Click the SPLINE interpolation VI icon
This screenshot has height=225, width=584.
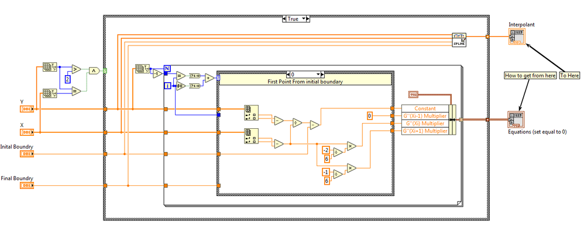[x=459, y=40]
